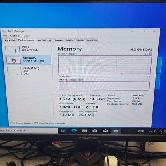Click the 1.5 GB (0 MB) in-use value
This screenshot has width=166, height=166.
tap(72, 99)
